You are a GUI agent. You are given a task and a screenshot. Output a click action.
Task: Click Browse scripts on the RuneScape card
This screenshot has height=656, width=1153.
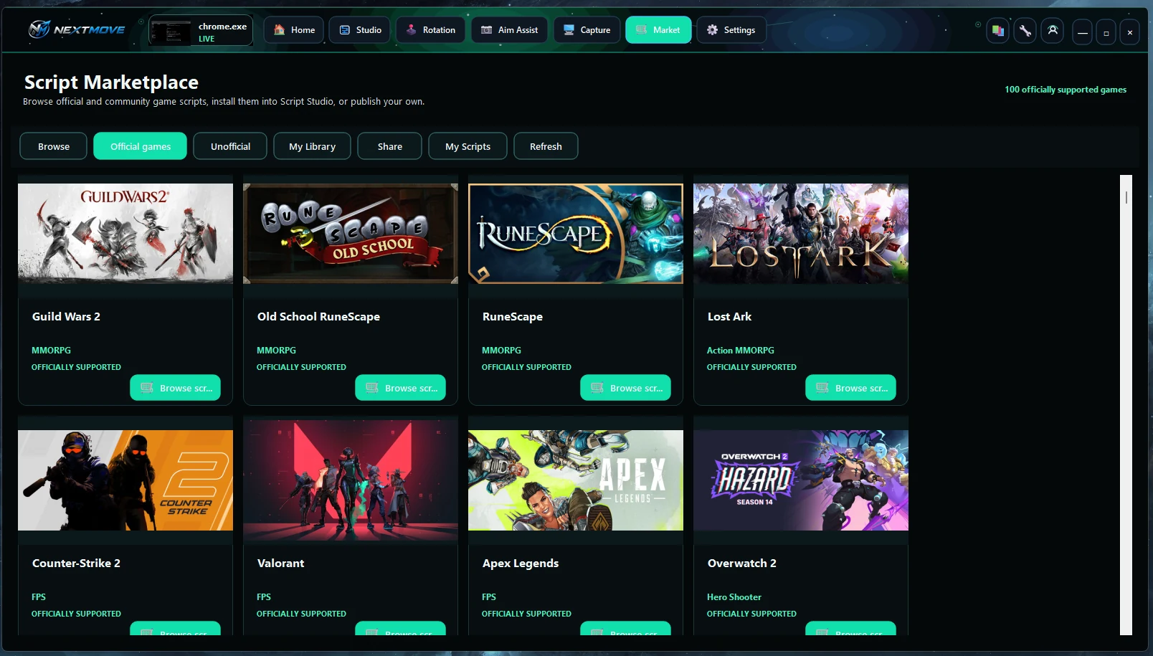click(626, 388)
